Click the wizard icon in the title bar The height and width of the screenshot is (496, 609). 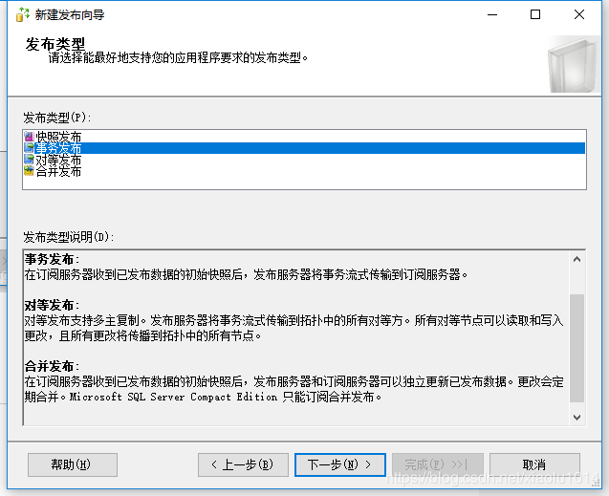coord(23,14)
